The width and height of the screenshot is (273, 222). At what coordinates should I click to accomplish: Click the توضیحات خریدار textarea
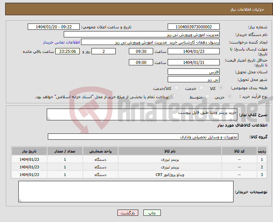coord(126,192)
